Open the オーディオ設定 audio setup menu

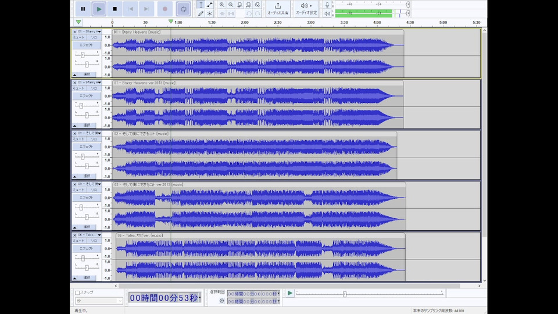pos(306,8)
